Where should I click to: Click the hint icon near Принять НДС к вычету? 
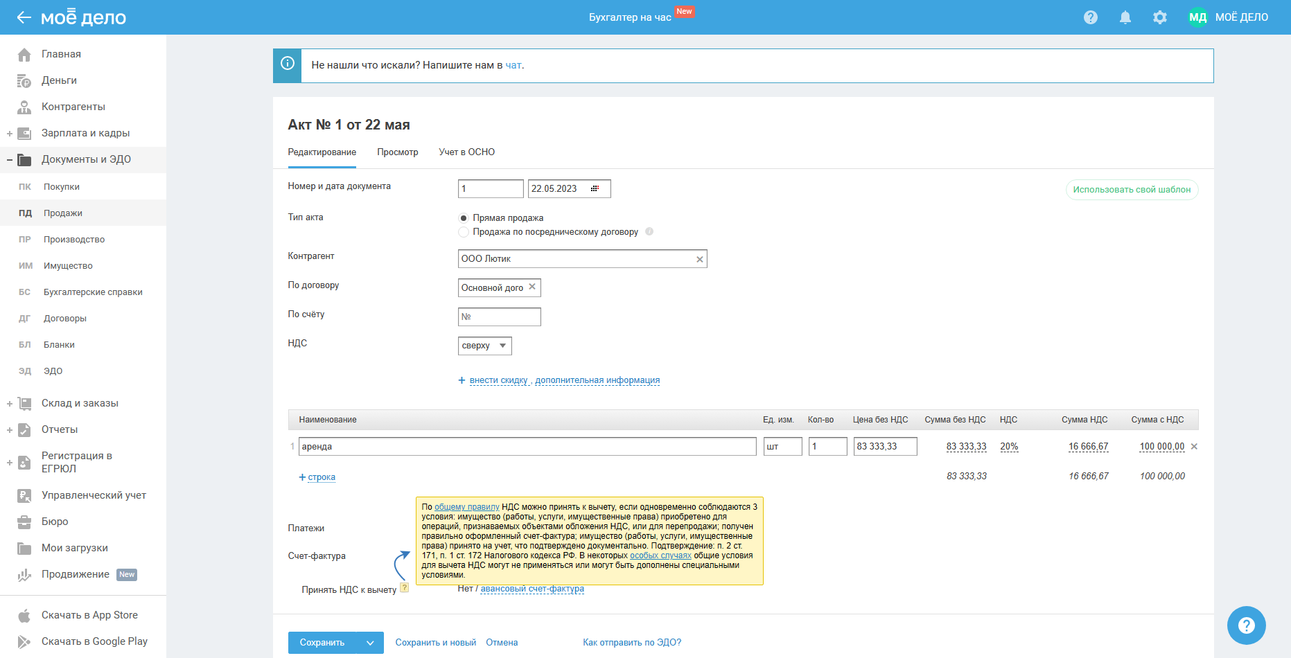pos(405,587)
